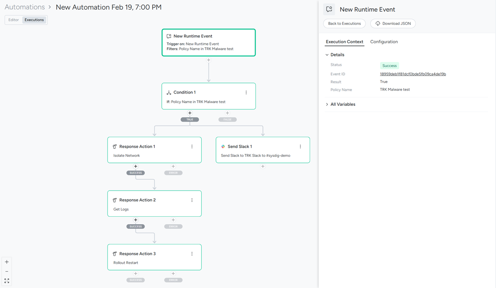Viewport: 496px width, 288px height.
Task: Switch to Editor view toggle
Action: point(14,20)
